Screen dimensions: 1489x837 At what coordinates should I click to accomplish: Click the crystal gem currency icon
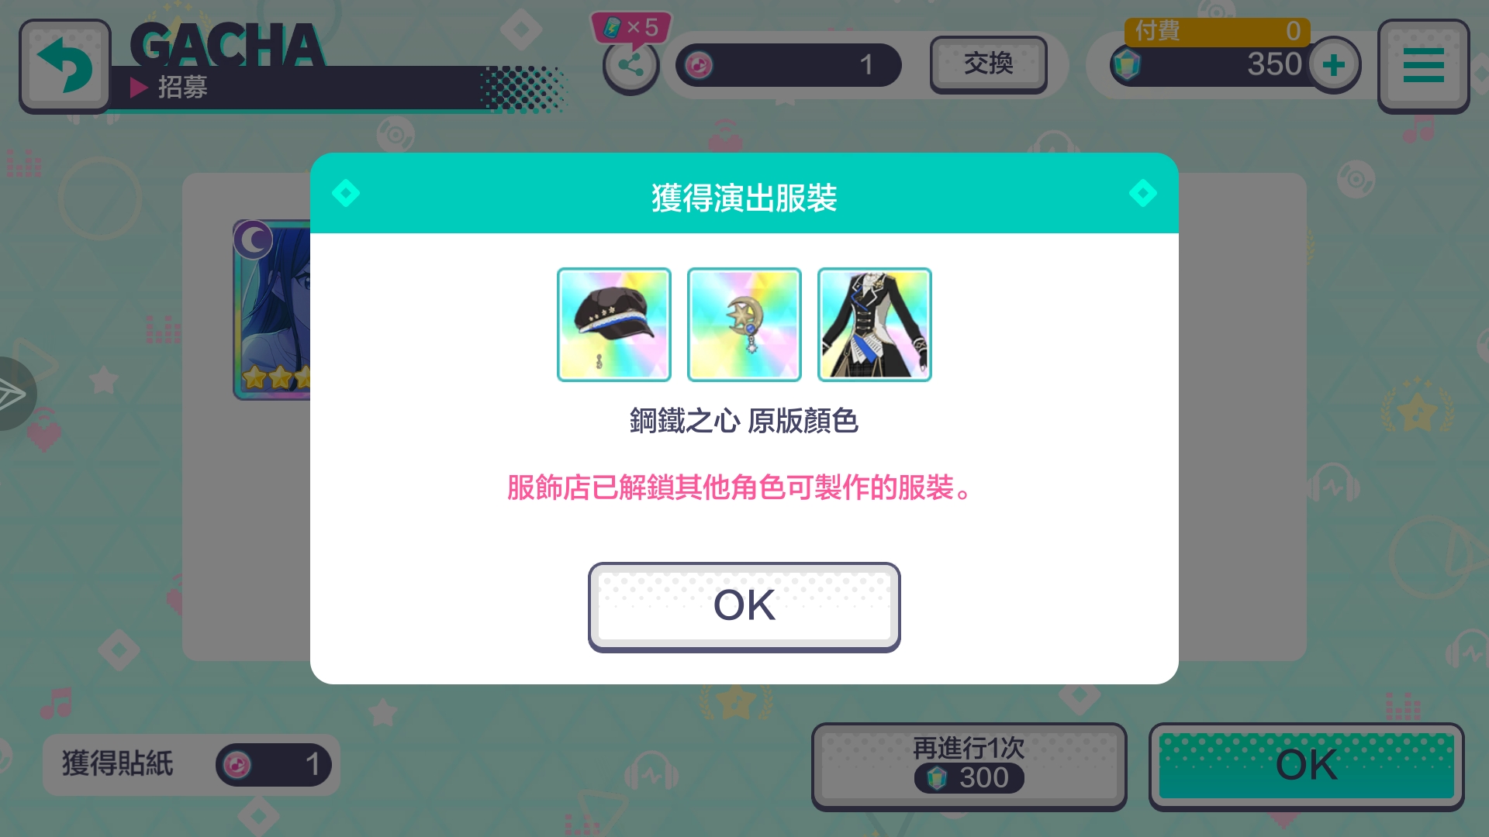point(1126,64)
